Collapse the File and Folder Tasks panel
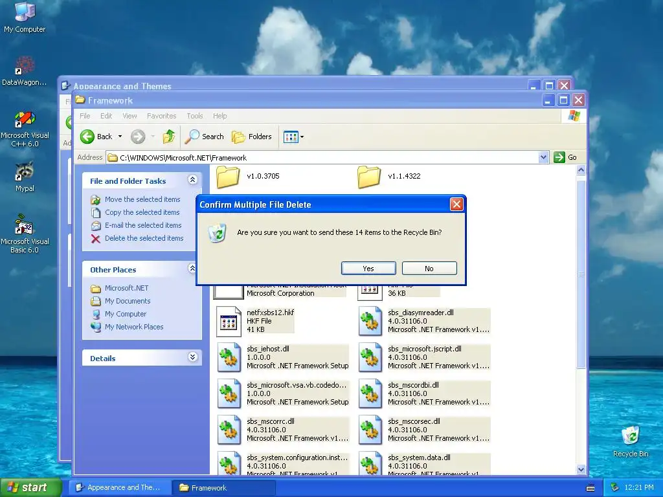The width and height of the screenshot is (663, 497). pos(192,180)
